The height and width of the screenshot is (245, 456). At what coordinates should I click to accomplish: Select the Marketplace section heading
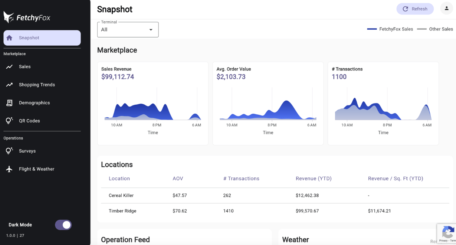coord(117,50)
